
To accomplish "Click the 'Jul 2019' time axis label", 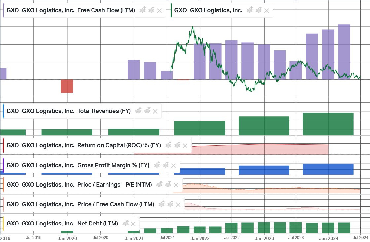I will point(33,238).
